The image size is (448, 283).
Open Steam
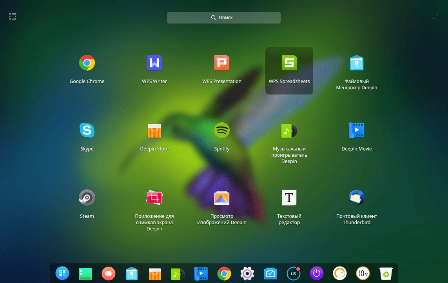(x=87, y=198)
